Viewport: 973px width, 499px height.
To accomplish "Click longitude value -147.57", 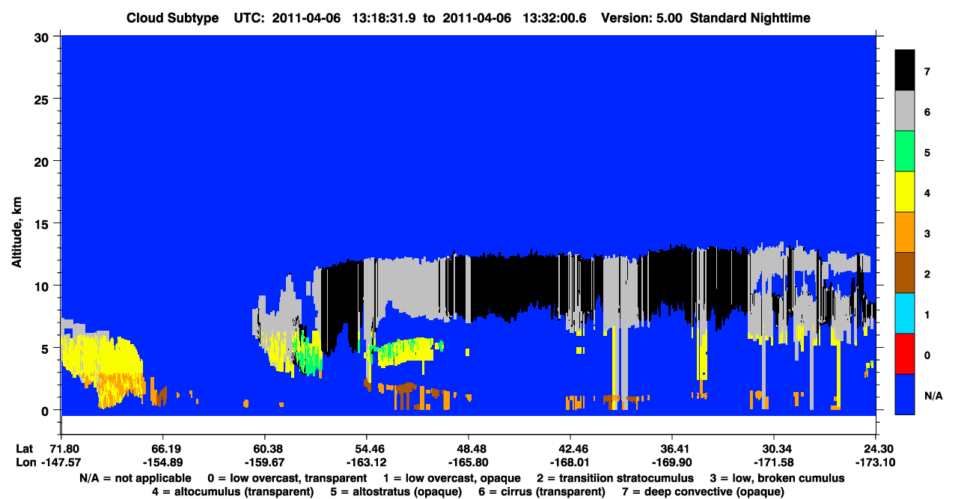I will tap(61, 462).
